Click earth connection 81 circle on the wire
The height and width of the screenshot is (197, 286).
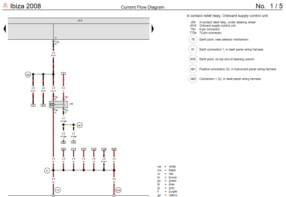pyautogui.click(x=47, y=170)
